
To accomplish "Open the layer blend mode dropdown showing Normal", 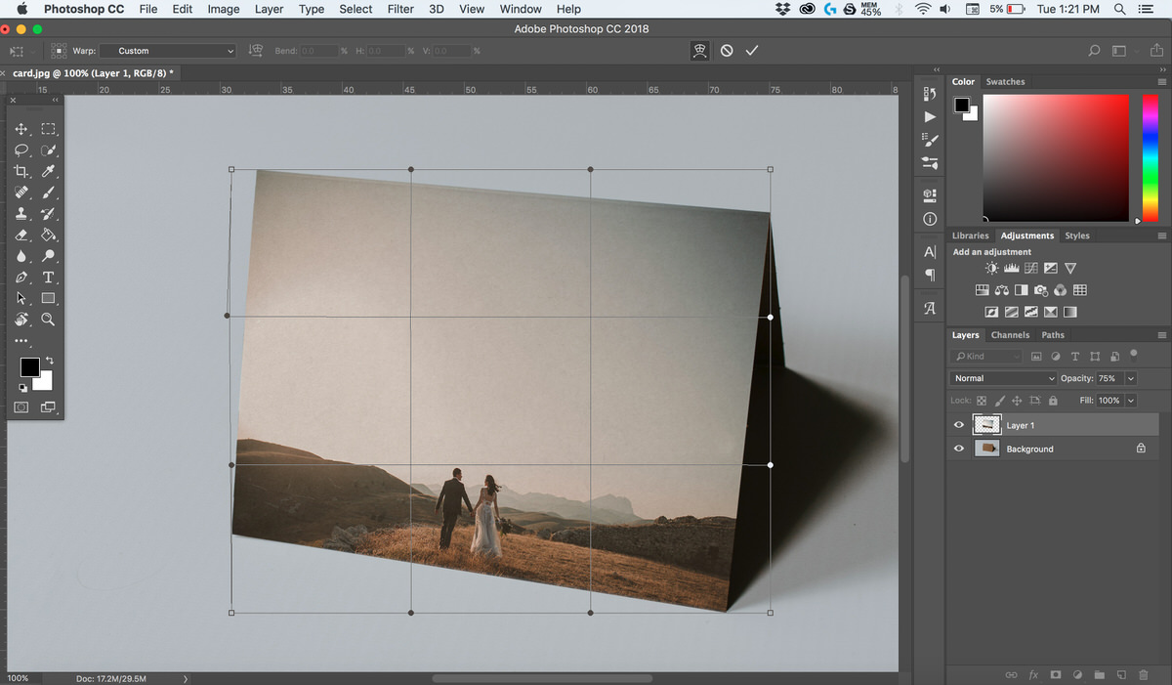I will click(x=1002, y=377).
